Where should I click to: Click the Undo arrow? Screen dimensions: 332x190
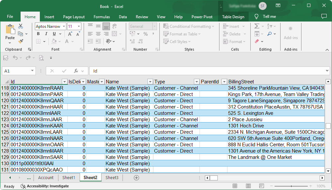pos(15,58)
